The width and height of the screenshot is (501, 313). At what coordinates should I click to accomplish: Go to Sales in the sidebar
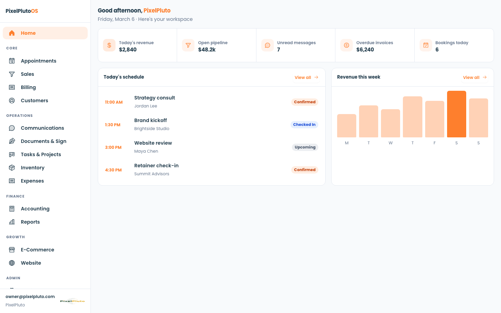(45, 74)
